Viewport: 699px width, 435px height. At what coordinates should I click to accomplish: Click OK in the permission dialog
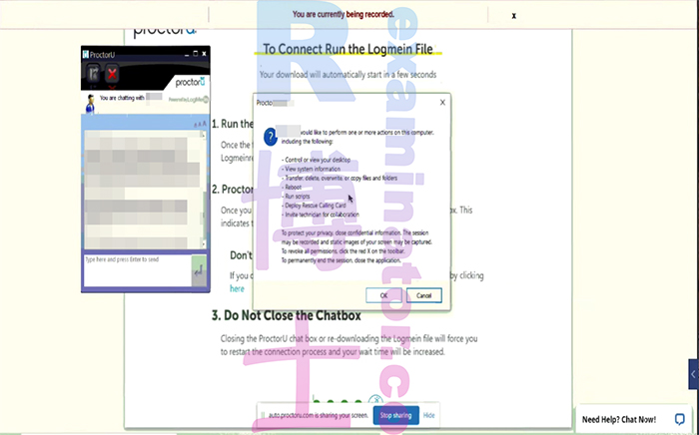383,295
